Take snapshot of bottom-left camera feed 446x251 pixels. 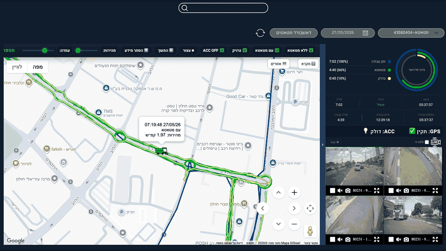348,239
